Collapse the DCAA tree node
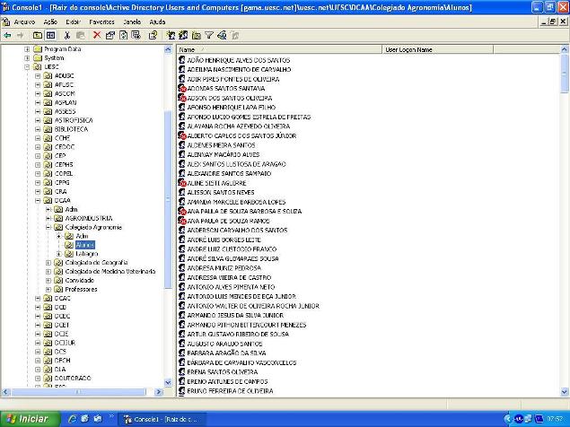 (38, 200)
